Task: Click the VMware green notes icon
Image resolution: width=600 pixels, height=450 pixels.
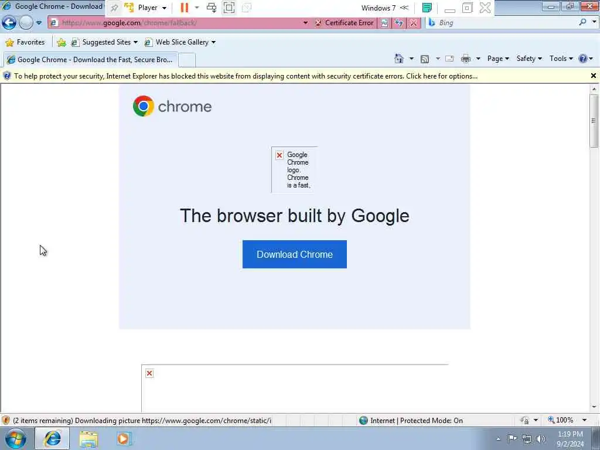Action: click(x=427, y=8)
